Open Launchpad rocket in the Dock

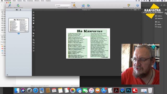click(29, 91)
